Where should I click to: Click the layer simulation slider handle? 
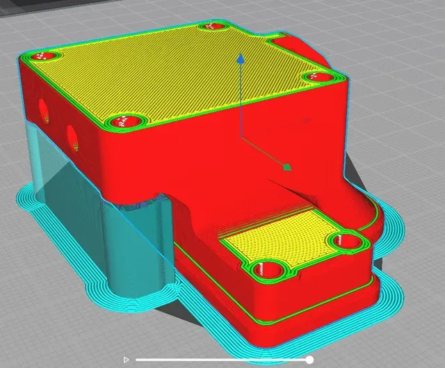(309, 360)
